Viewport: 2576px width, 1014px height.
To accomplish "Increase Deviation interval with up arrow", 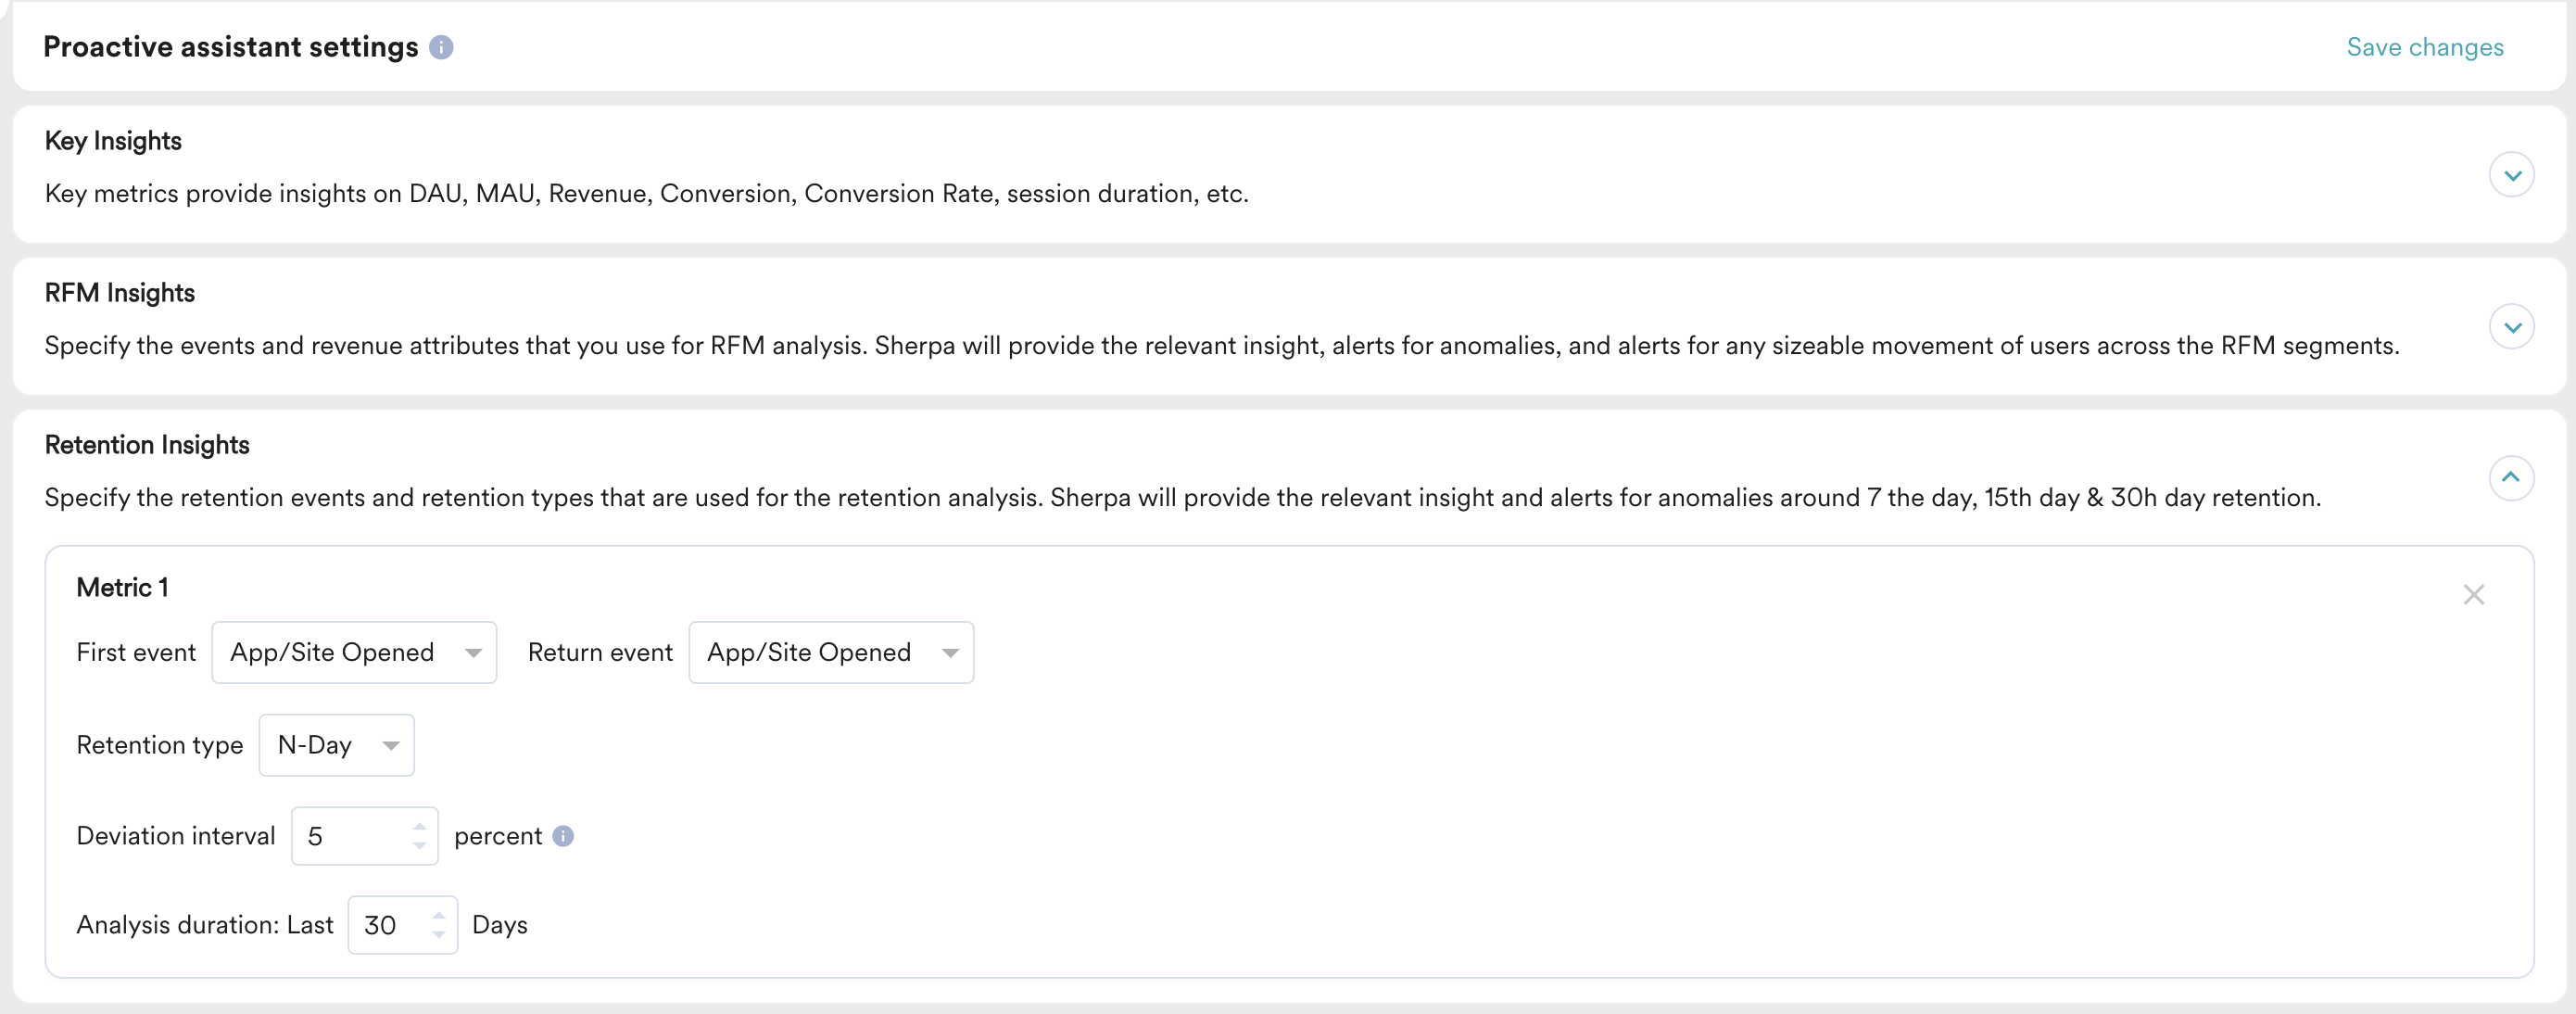I will click(x=420, y=826).
